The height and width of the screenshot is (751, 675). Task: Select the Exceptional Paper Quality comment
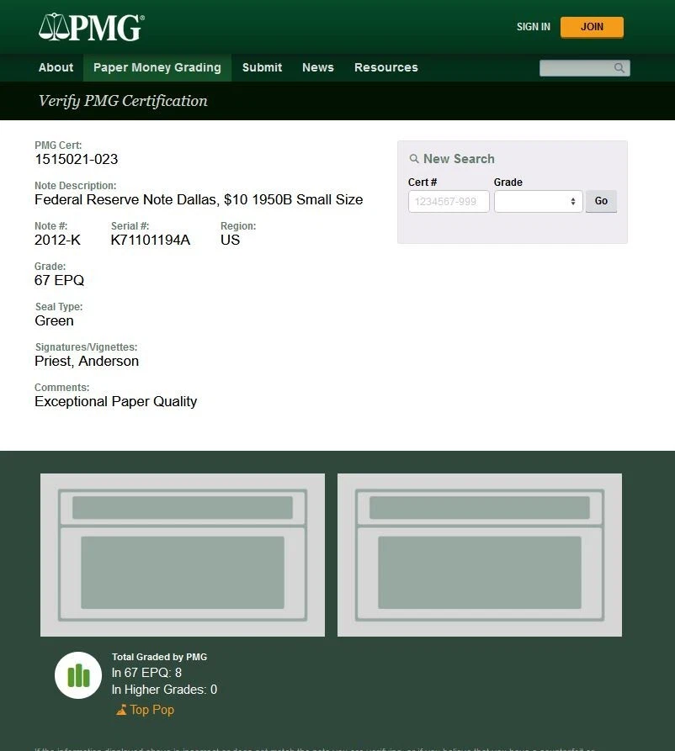[x=116, y=401]
